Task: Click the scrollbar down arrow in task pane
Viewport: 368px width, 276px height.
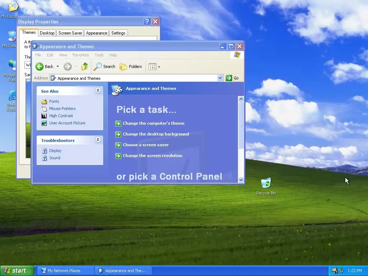Action: 241,180
